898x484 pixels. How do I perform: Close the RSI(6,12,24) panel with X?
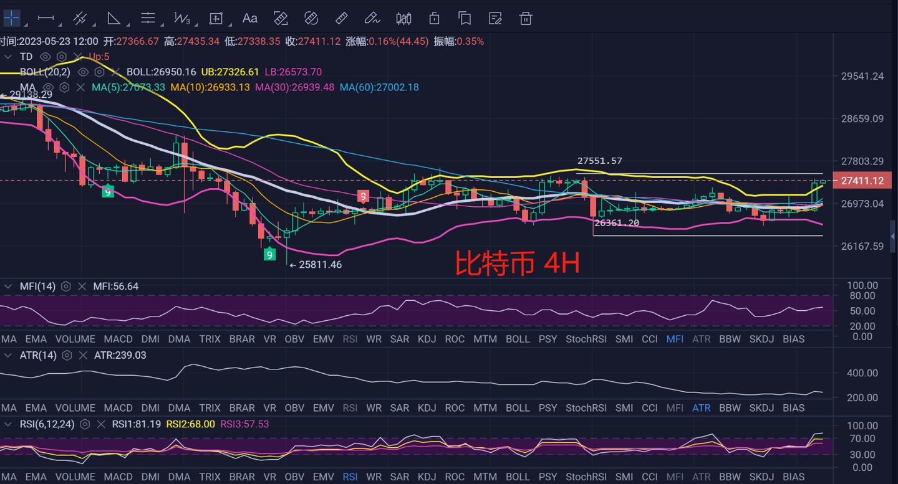[100, 424]
